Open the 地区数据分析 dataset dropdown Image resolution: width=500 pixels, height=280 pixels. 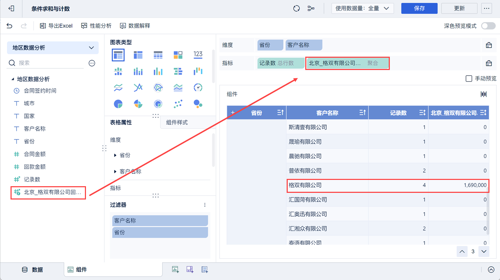tap(53, 48)
